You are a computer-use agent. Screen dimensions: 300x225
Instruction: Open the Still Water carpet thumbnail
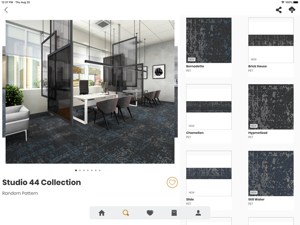click(271, 173)
